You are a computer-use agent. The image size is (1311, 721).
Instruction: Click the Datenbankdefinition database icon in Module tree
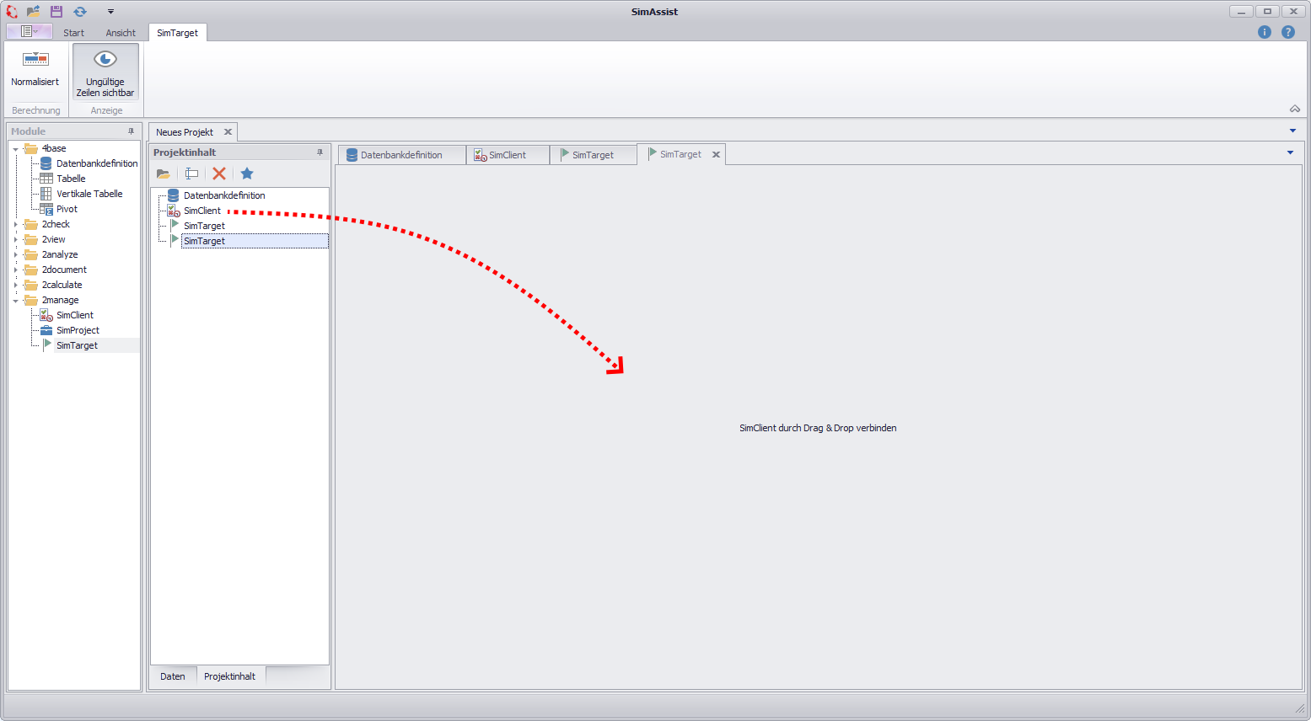point(46,163)
